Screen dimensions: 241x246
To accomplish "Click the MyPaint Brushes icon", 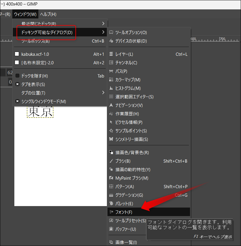I will (x=111, y=178).
